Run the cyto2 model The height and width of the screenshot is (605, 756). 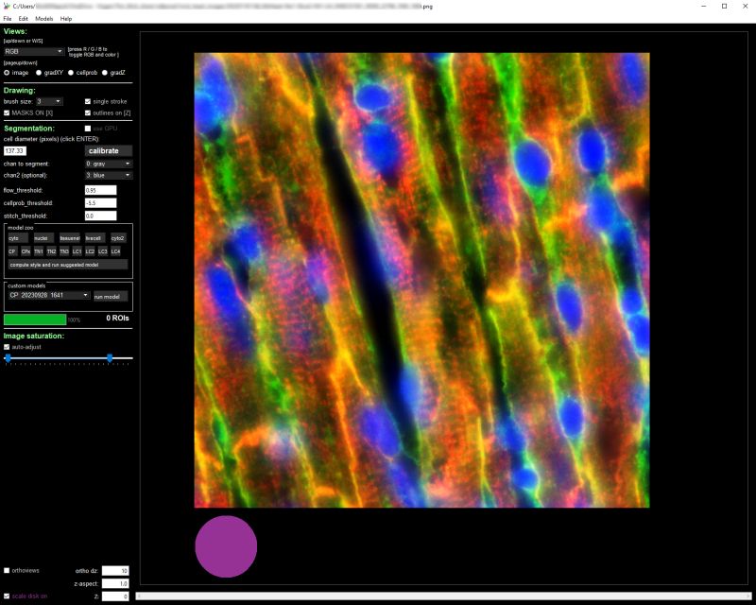118,238
